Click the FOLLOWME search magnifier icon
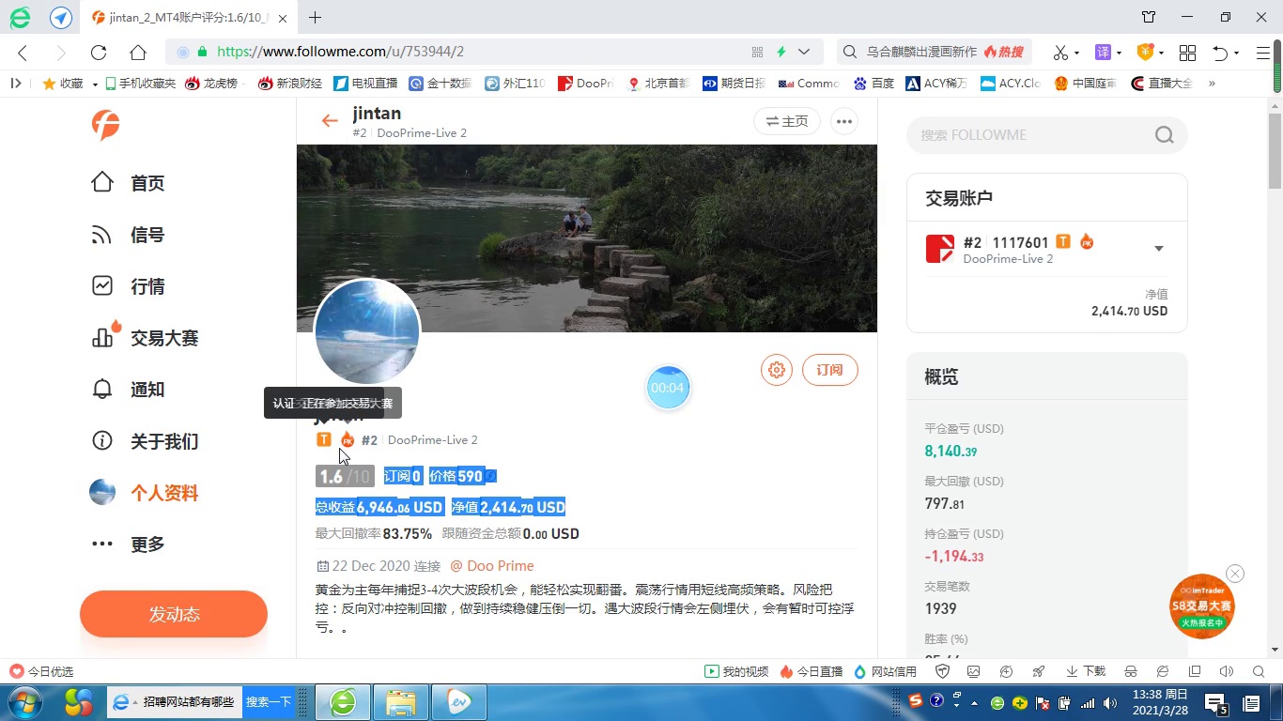Screen dimensions: 1283x721 click(x=1165, y=135)
